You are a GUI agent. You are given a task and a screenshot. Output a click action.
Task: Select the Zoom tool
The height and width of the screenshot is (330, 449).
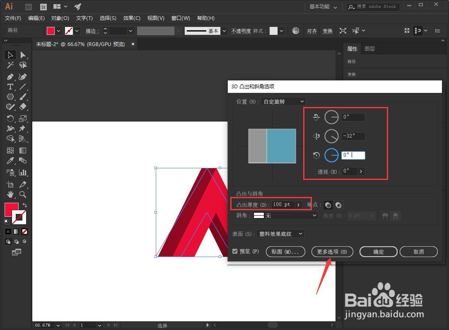tap(23, 195)
